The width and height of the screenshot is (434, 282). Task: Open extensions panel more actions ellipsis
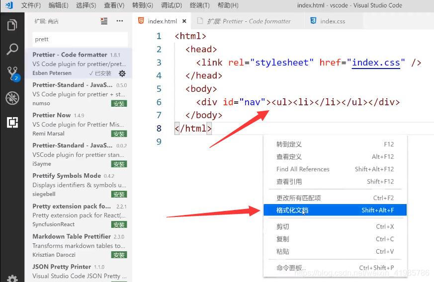tap(120, 21)
